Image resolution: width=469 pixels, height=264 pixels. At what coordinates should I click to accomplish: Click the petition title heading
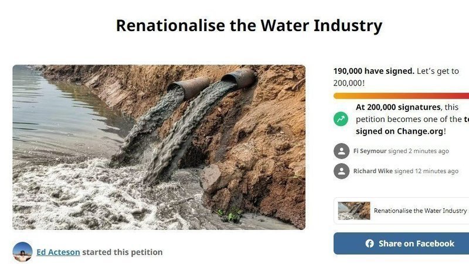[x=249, y=25]
